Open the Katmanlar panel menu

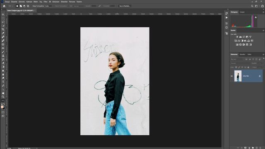click(263, 54)
